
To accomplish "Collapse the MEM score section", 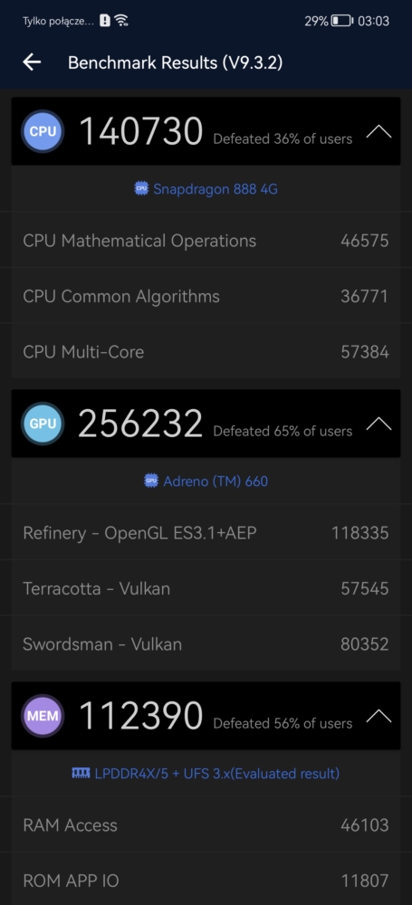I will (378, 716).
